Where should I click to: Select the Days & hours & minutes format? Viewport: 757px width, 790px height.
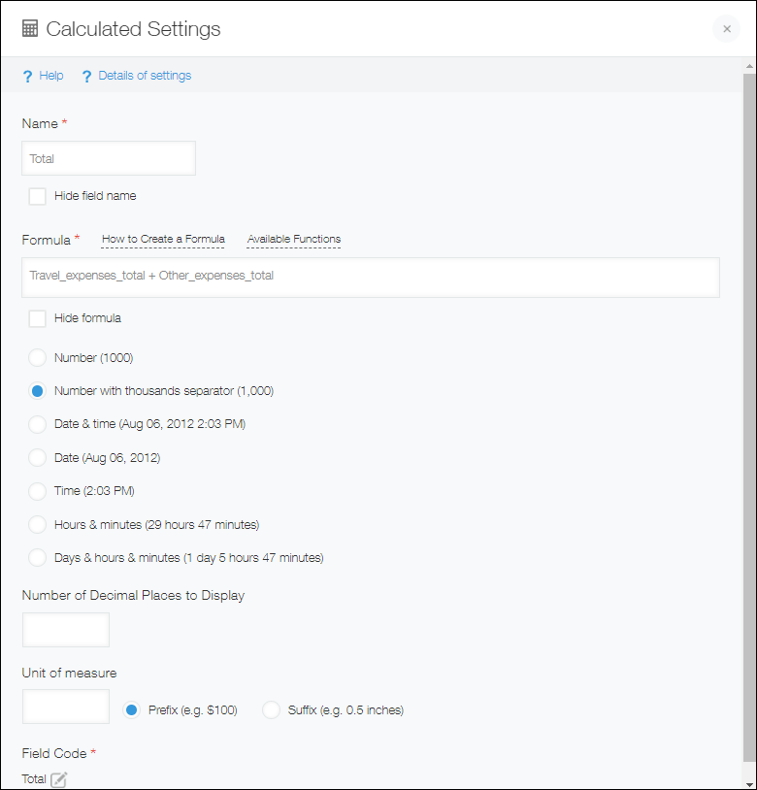pyautogui.click(x=37, y=557)
